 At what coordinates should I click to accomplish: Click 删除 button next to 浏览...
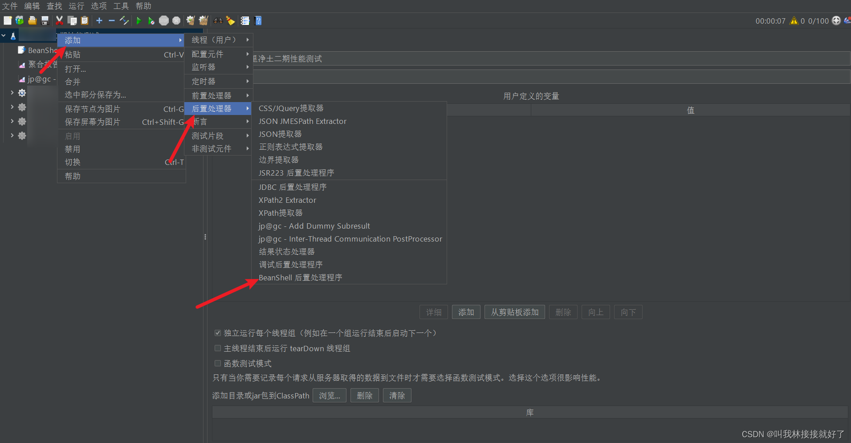point(365,395)
